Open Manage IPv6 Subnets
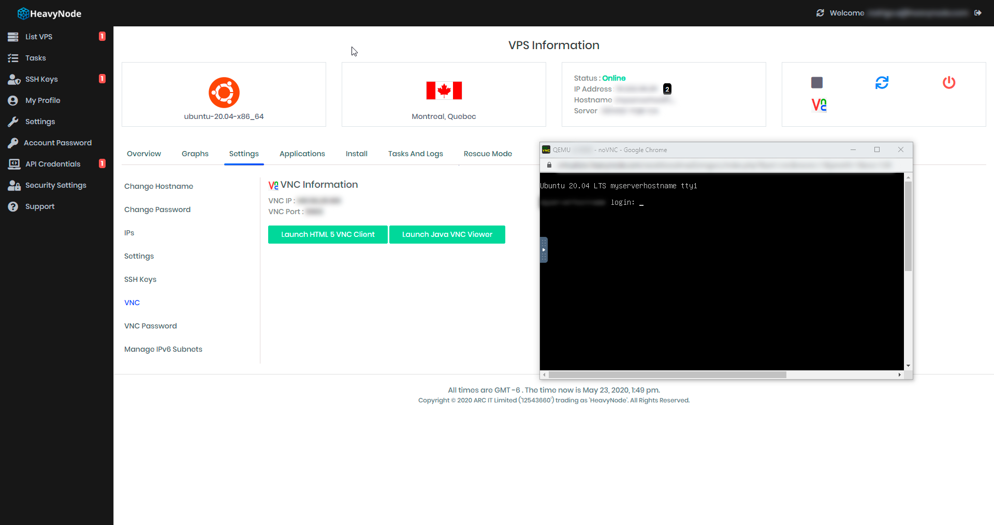 pyautogui.click(x=163, y=349)
